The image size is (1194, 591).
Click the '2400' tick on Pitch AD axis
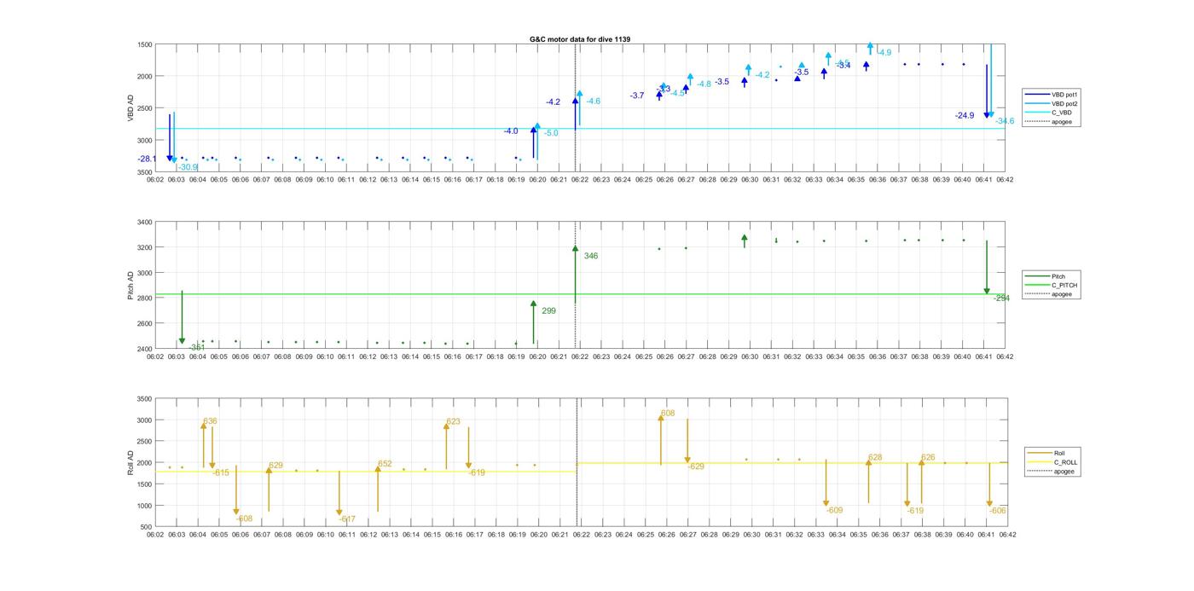[x=145, y=349]
